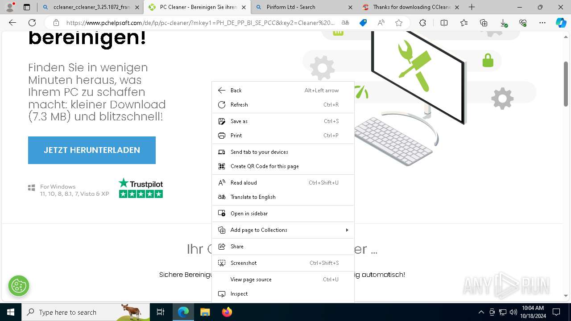Open the browser profile avatar
This screenshot has height=321, width=571.
click(10, 7)
